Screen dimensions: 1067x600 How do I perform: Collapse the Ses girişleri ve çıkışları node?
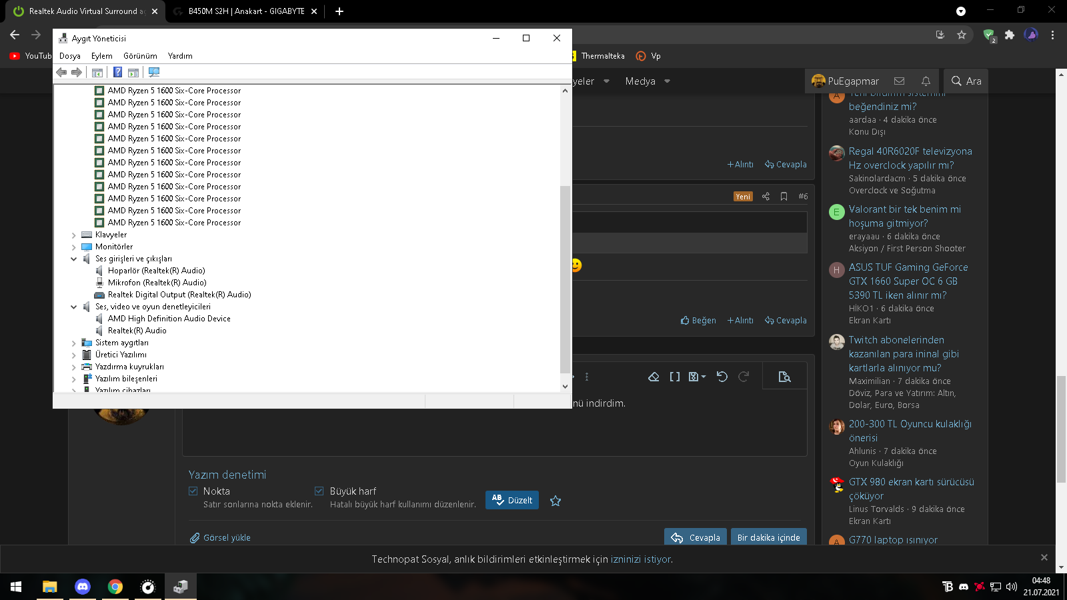click(x=74, y=259)
